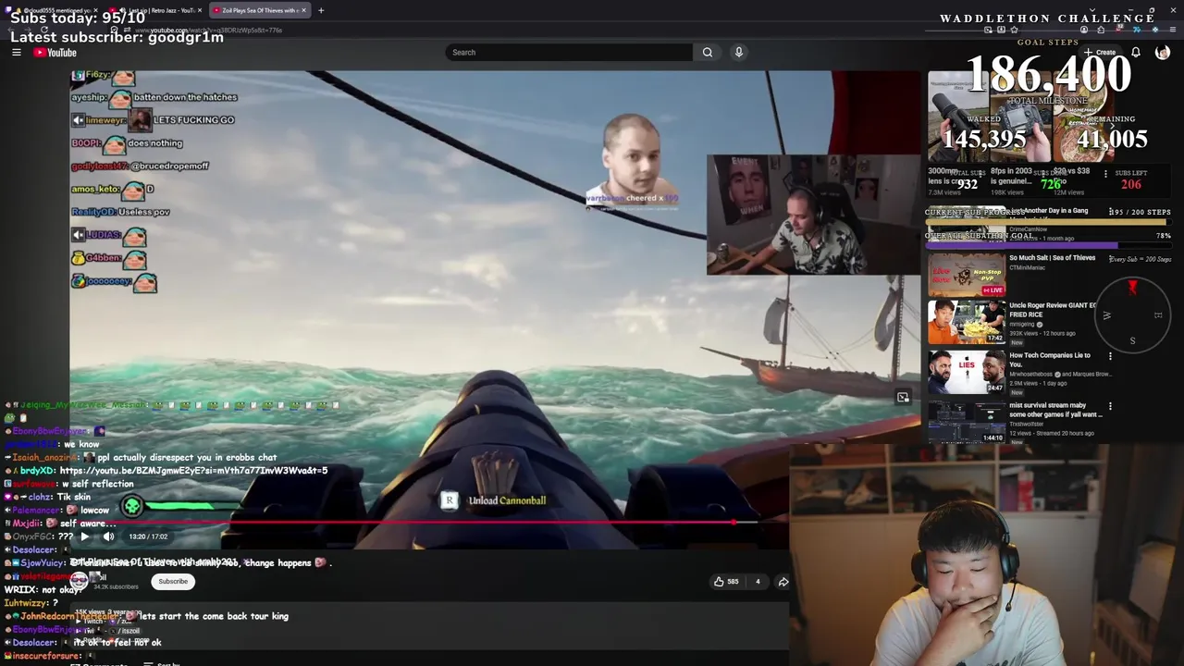Open the mist survival stream video

tap(1055, 410)
